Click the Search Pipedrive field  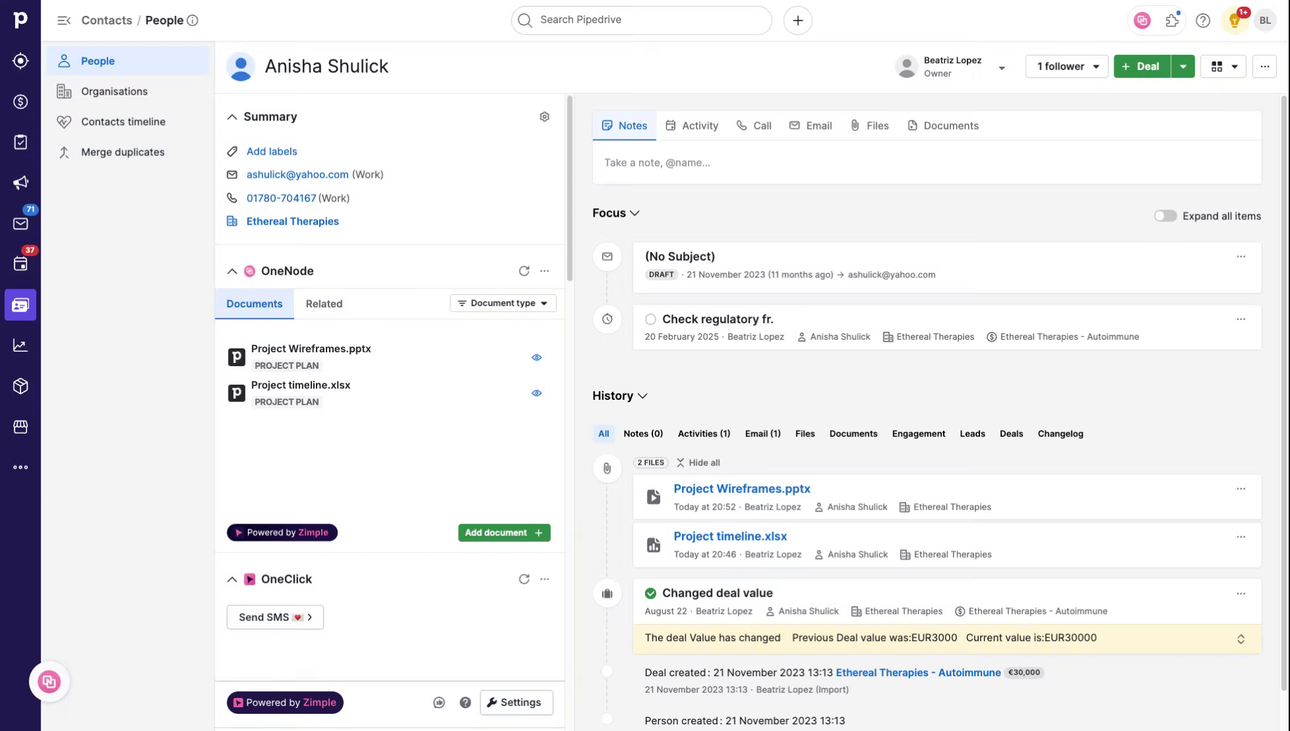[641, 20]
